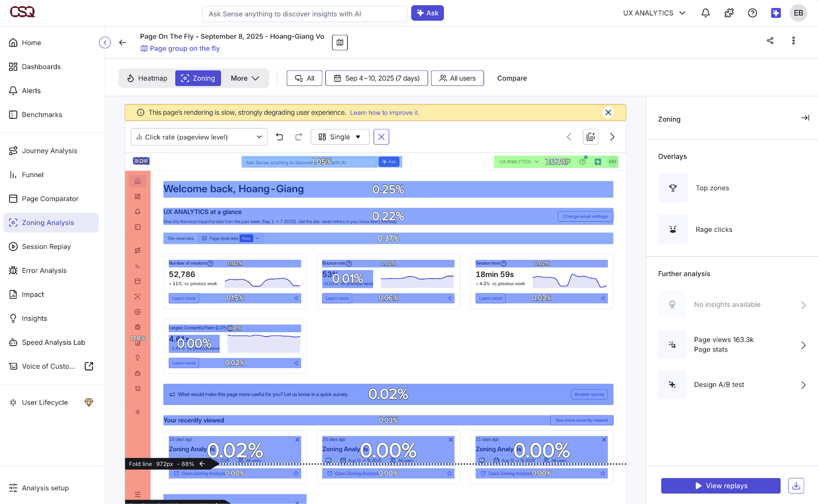The image size is (818, 504).
Task: Expand the More dropdown
Action: (245, 78)
